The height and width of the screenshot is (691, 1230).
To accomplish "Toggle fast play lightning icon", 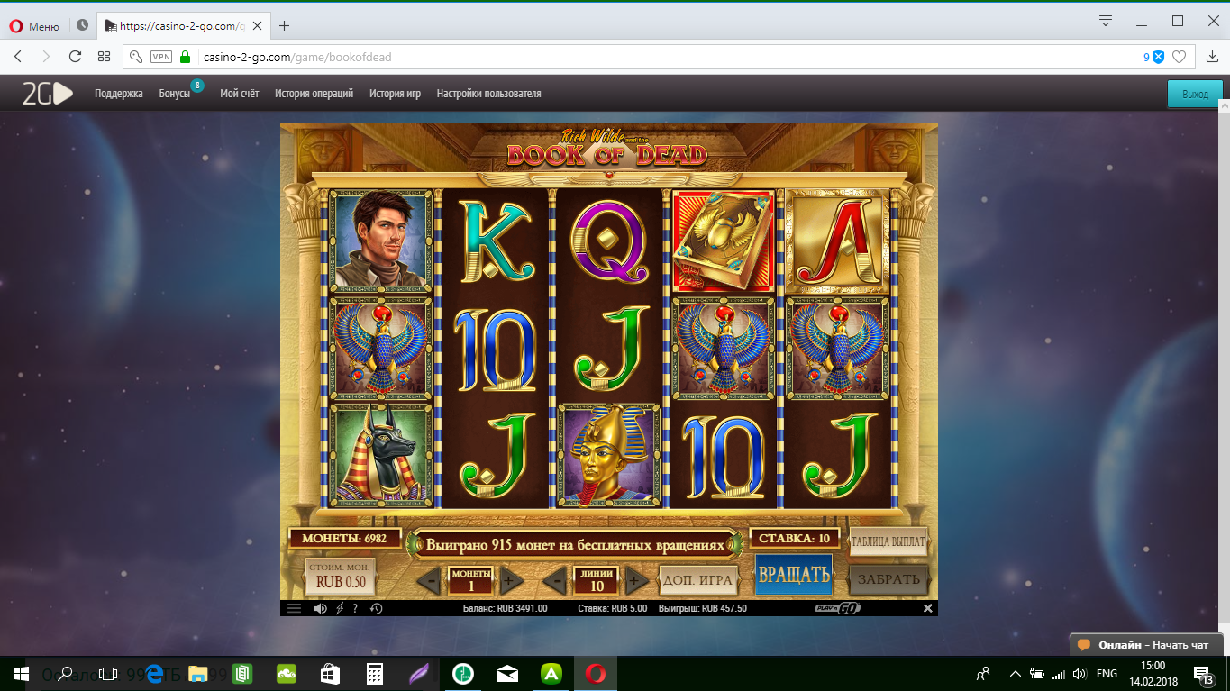I will pos(340,608).
